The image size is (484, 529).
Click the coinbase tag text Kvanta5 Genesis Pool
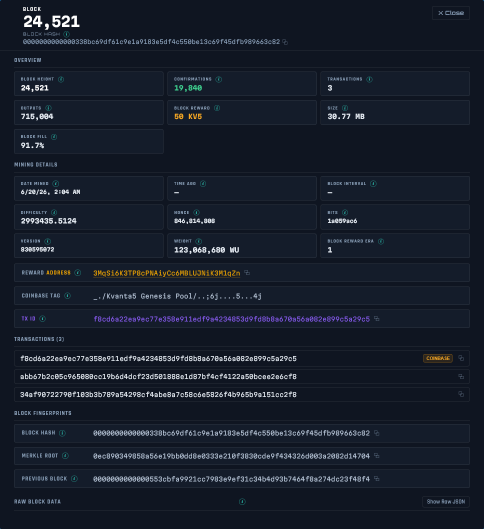[x=177, y=296]
